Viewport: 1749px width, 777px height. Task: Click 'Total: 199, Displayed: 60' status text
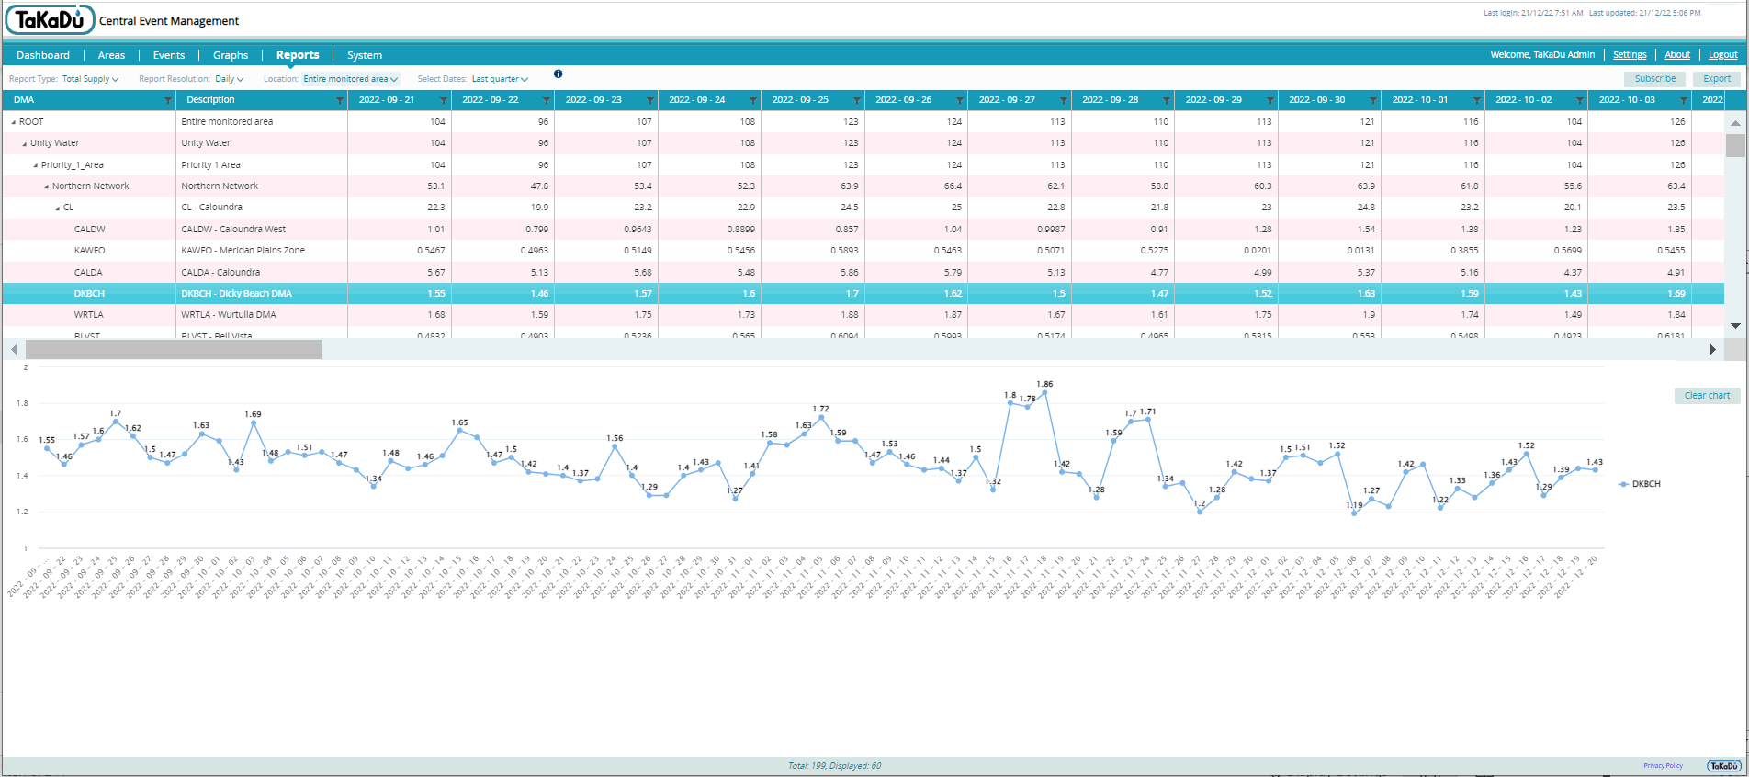click(834, 766)
